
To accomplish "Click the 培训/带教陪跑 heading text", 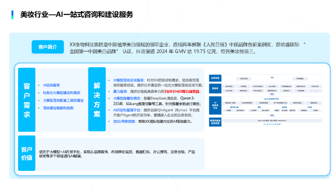I will point(124,121).
